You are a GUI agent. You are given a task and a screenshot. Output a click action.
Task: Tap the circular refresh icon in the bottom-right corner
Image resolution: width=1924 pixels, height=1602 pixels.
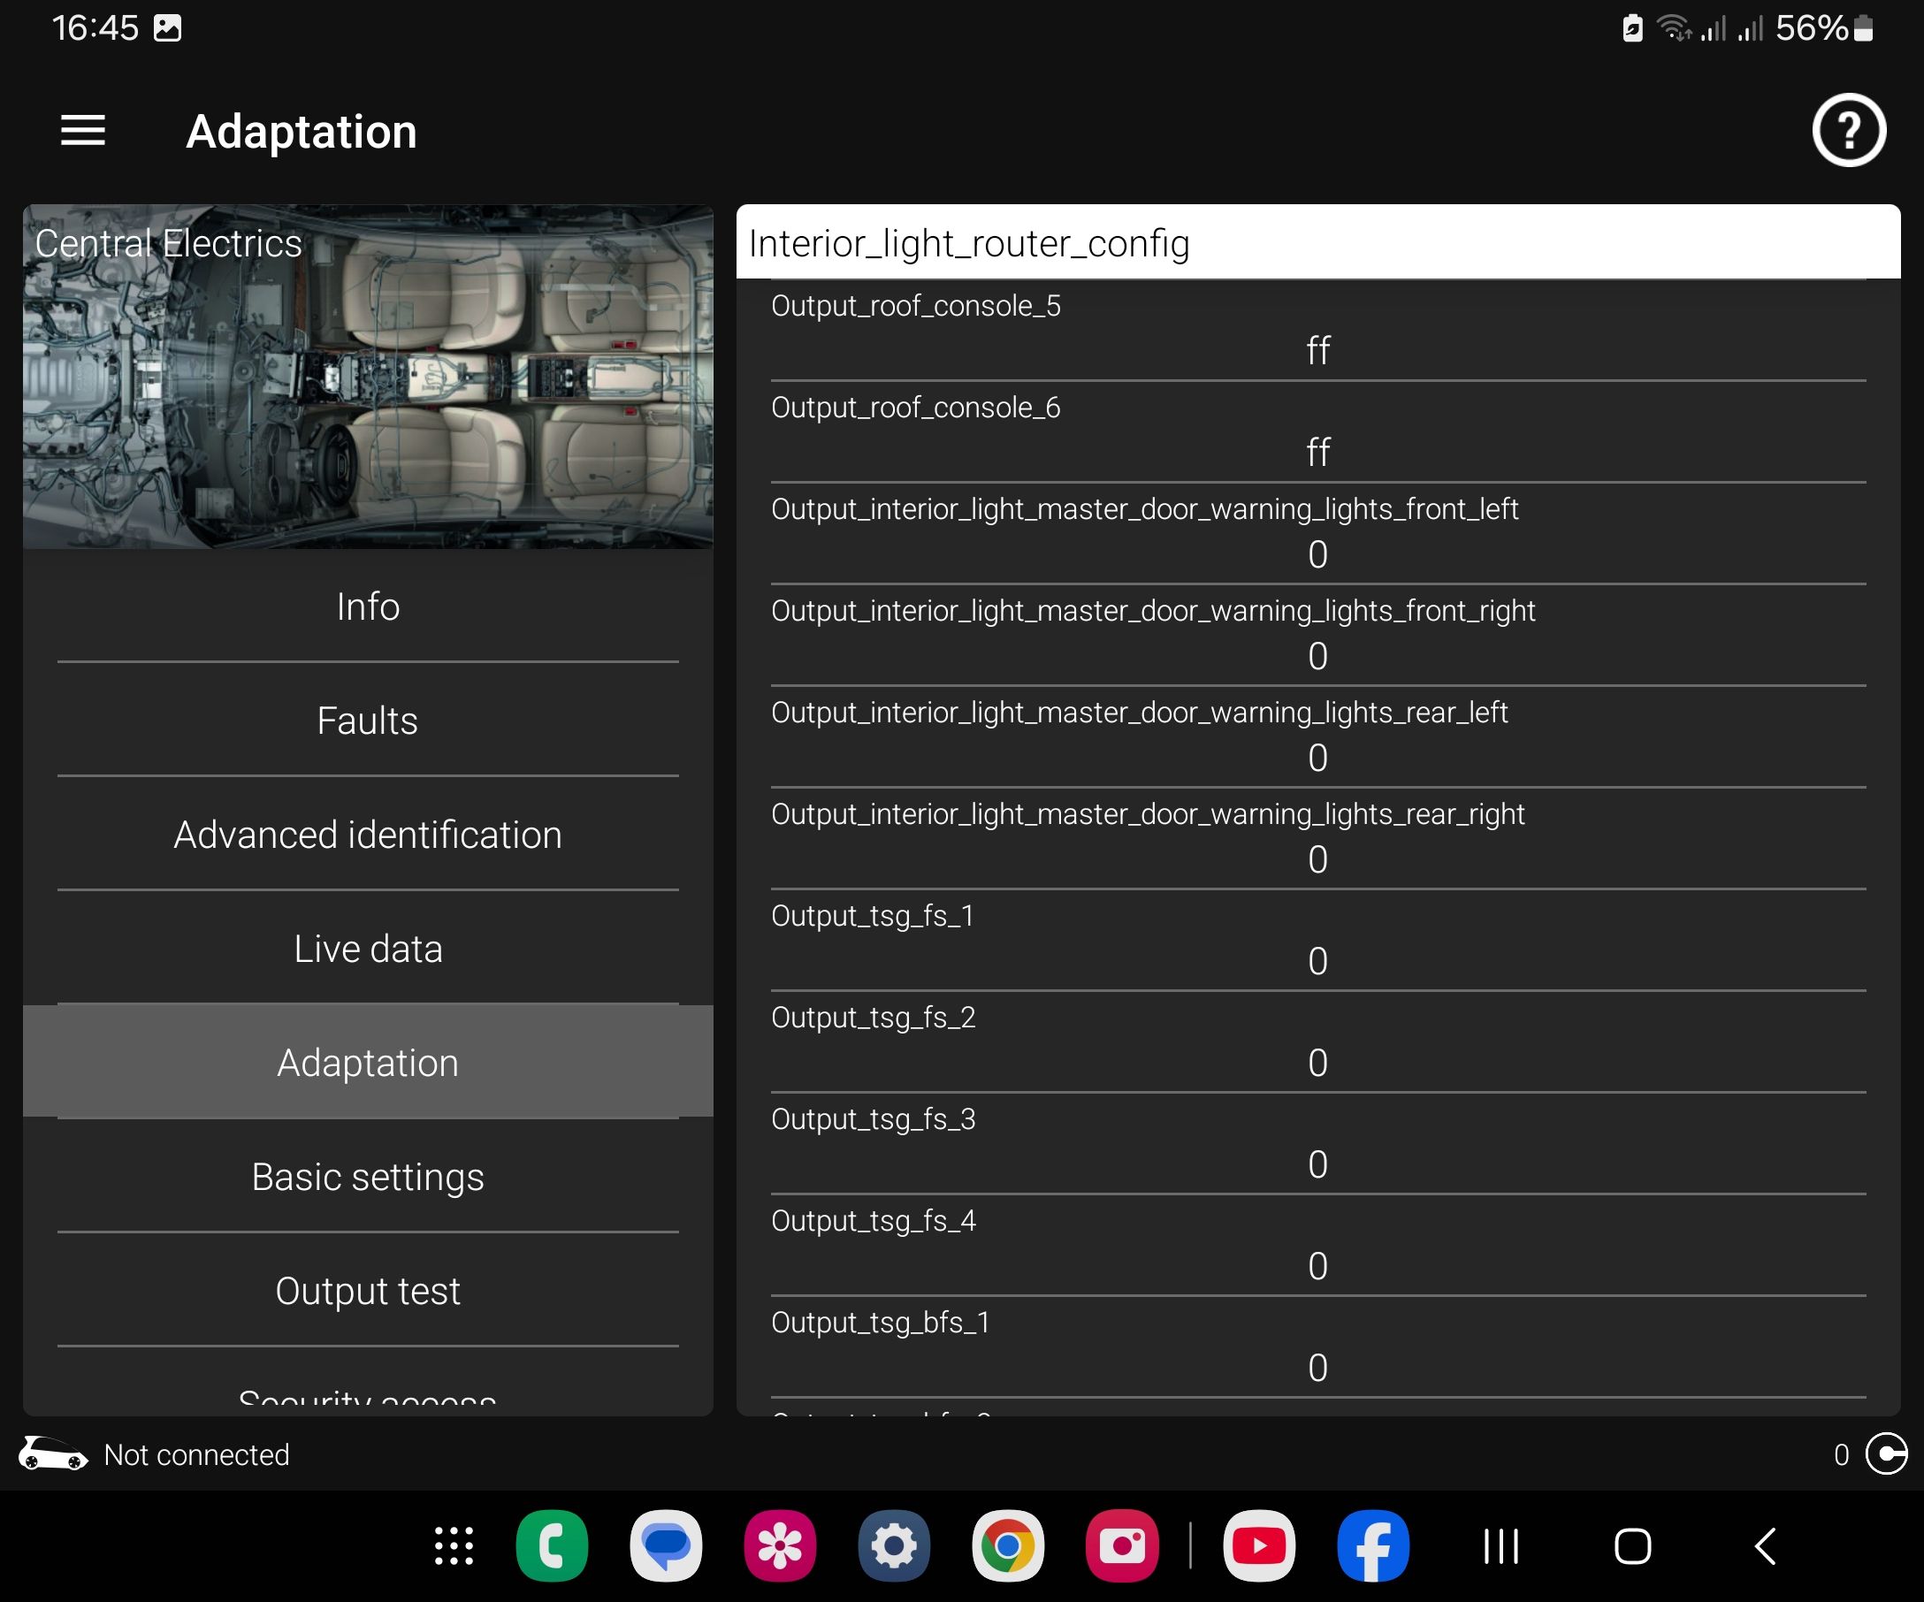tap(1887, 1453)
